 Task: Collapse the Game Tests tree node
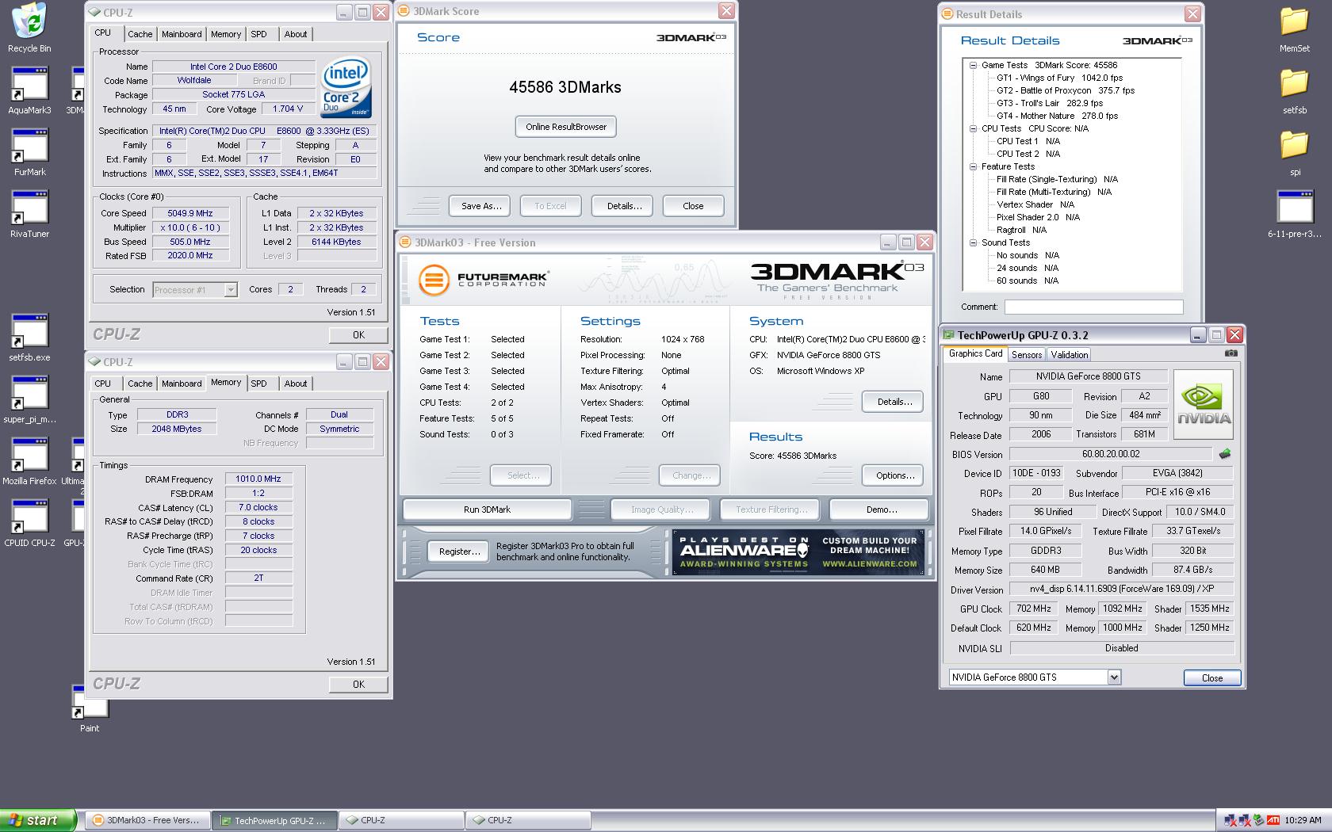(973, 65)
